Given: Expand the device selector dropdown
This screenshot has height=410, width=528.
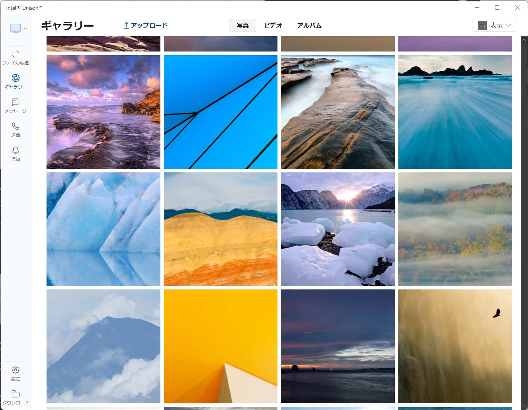Looking at the screenshot, I should 19,28.
